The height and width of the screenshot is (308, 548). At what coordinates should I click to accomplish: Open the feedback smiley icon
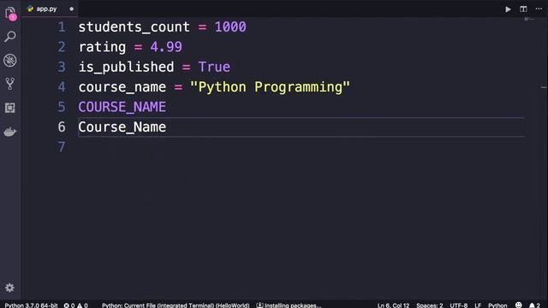tap(519, 305)
